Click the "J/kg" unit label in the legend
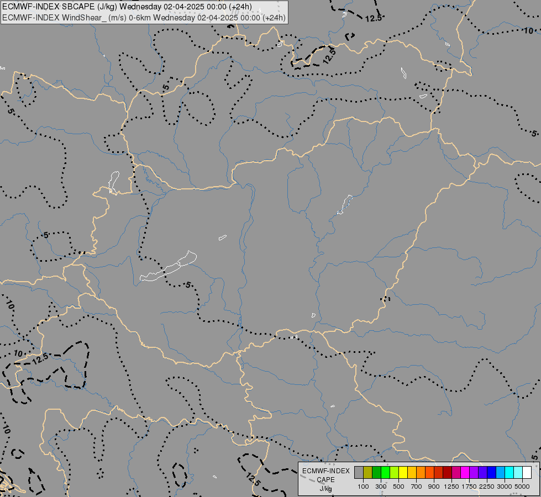Image resolution: width=541 pixels, height=497 pixels. click(325, 489)
